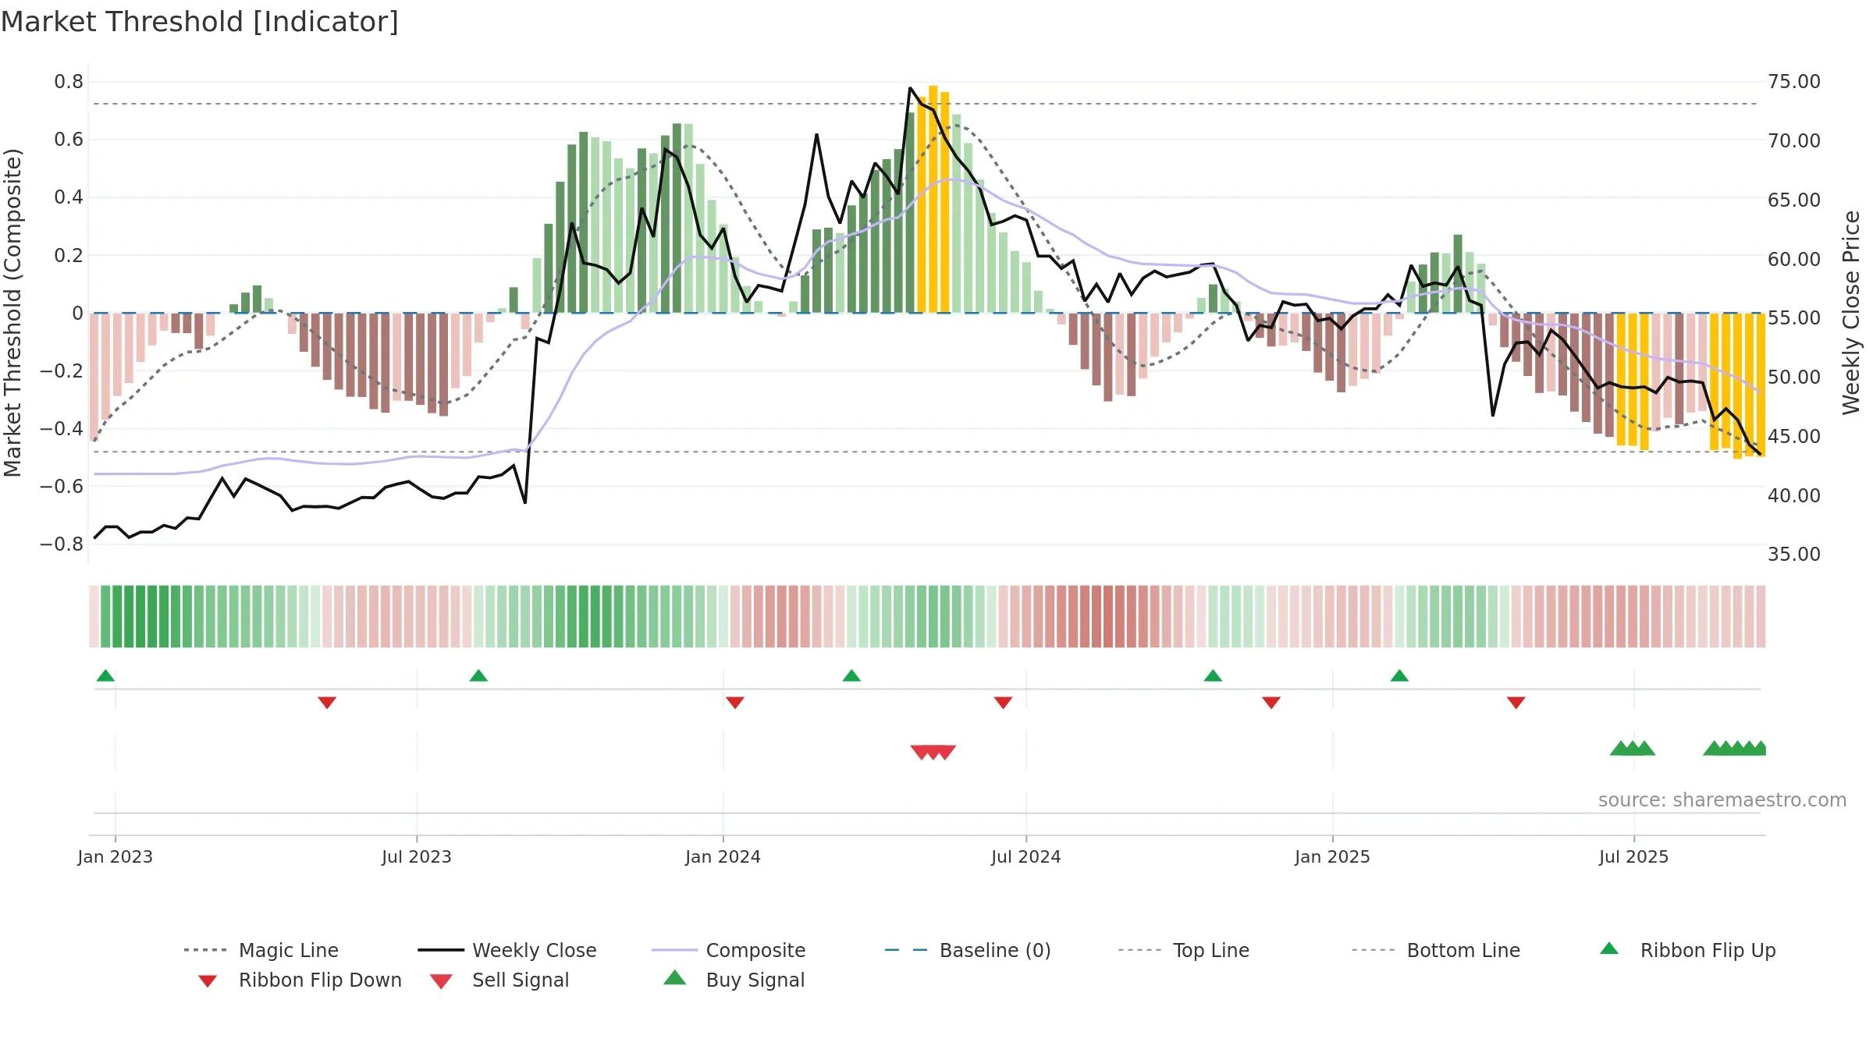Click the red flip-down triangle around April 2025
Image resolution: width=1873 pixels, height=1053 pixels.
(1516, 703)
